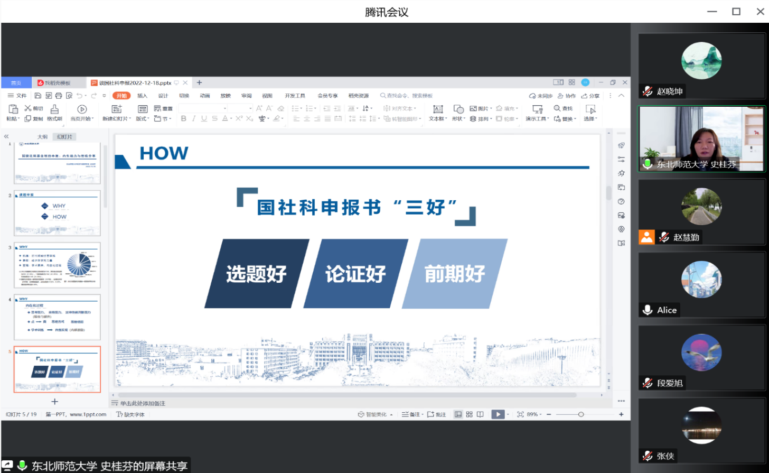769x473 pixels.
Task: Click the 分享 share button
Action: [x=590, y=96]
